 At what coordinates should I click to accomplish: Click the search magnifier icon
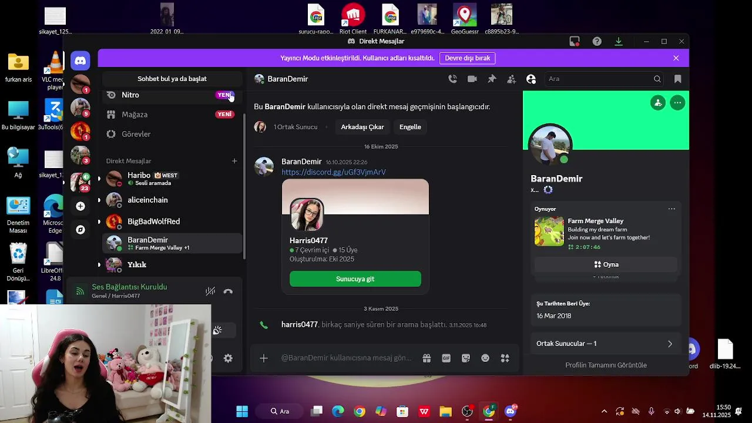pyautogui.click(x=657, y=79)
